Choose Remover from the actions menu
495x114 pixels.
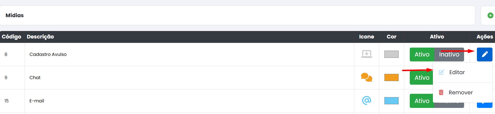click(460, 93)
